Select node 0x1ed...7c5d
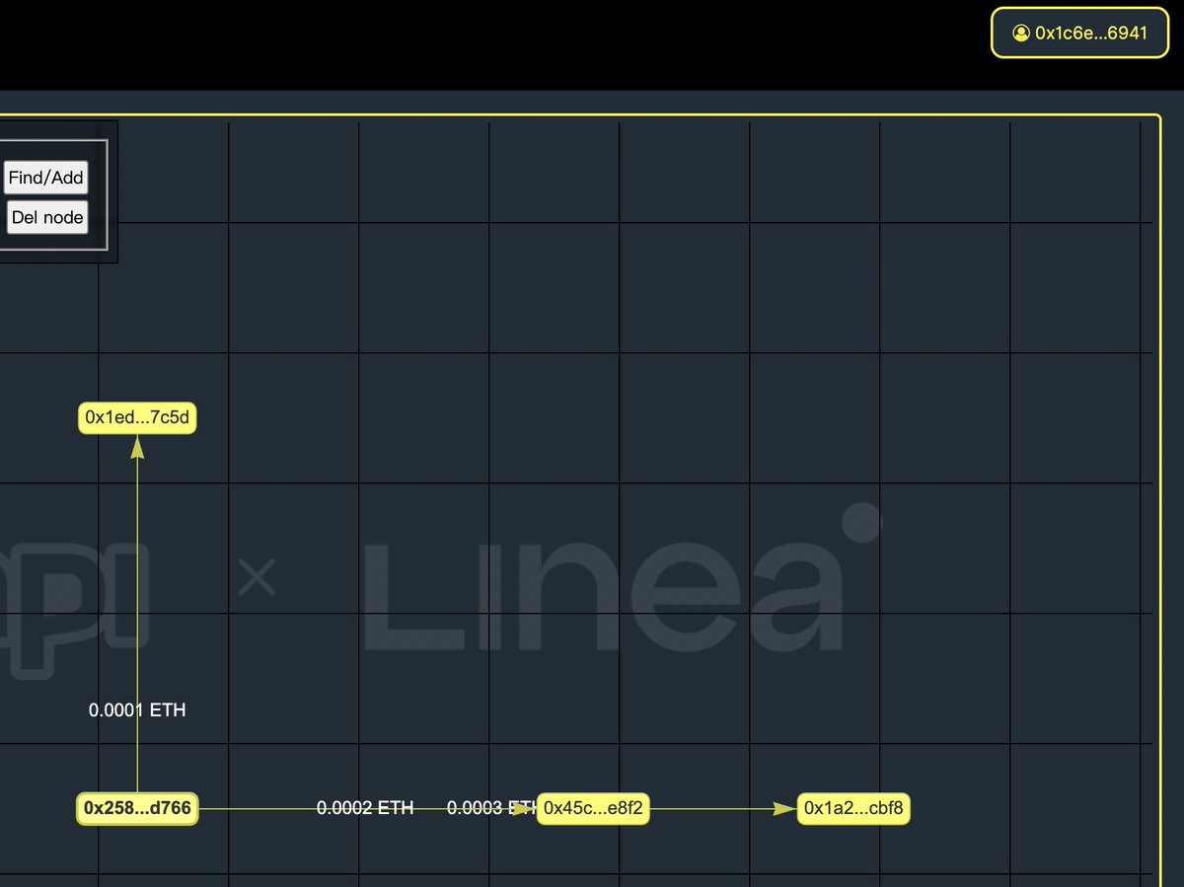This screenshot has width=1184, height=887. (x=137, y=418)
